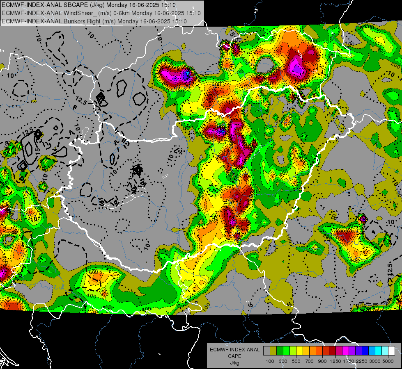Choose the indigo swatch left of 2250
This screenshot has height=369, width=402.
[359, 351]
